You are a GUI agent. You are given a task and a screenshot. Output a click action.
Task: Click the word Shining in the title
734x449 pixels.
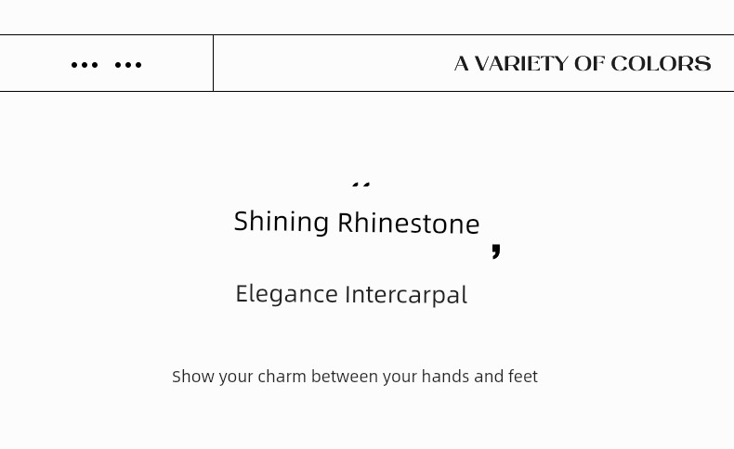[x=282, y=222]
